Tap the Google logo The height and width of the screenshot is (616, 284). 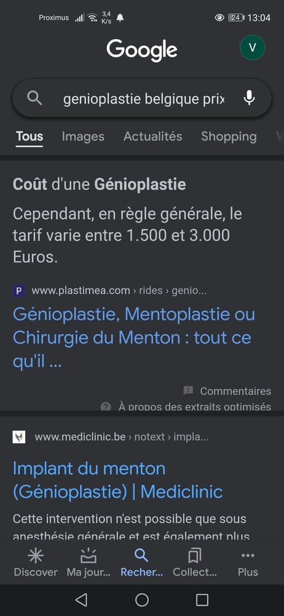pyautogui.click(x=141, y=51)
